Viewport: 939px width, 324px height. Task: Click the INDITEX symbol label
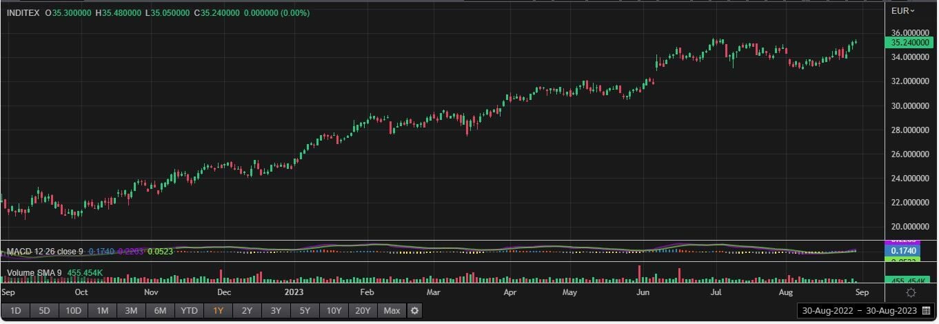click(23, 13)
